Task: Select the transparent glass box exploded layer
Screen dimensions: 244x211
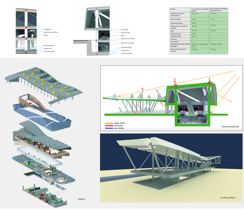Action: [40, 156]
